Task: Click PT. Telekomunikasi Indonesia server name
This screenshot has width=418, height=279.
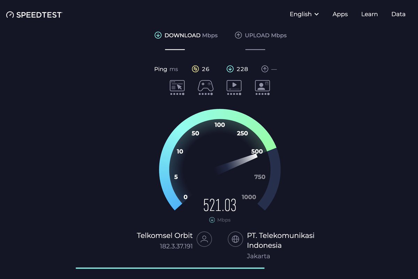Action: coord(281,240)
